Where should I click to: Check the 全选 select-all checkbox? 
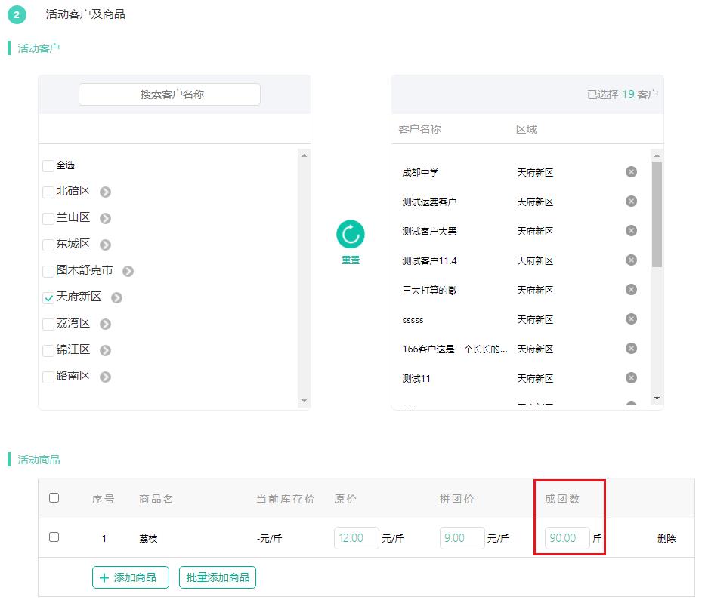(x=48, y=165)
